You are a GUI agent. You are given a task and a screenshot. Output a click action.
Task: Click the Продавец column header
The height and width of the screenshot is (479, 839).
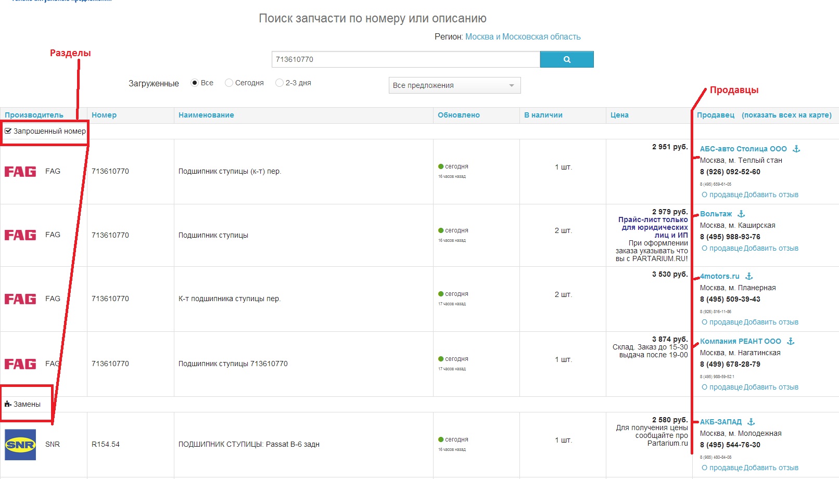tap(716, 115)
